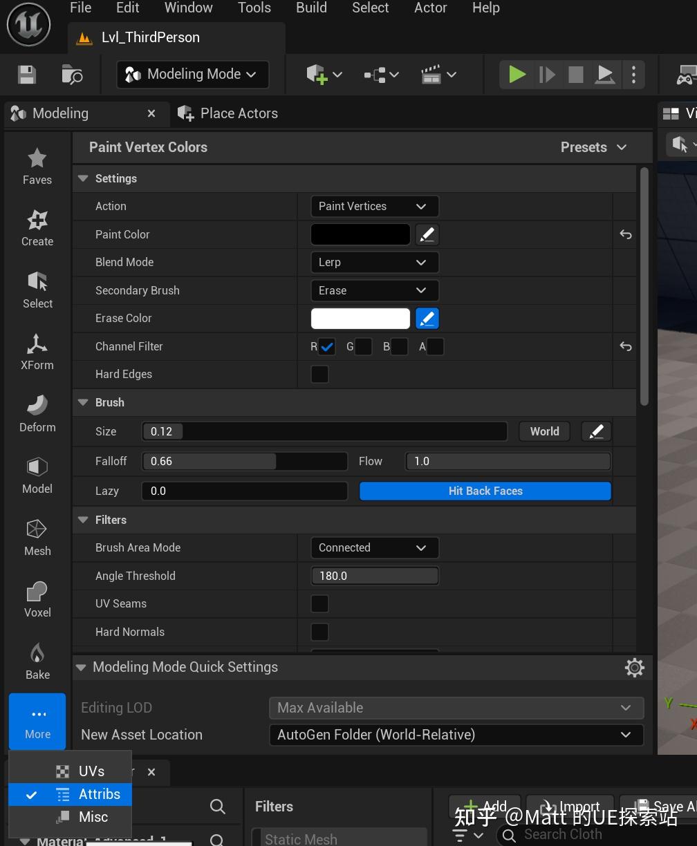The height and width of the screenshot is (846, 697).
Task: Open the Blend Mode dropdown
Action: click(x=374, y=263)
